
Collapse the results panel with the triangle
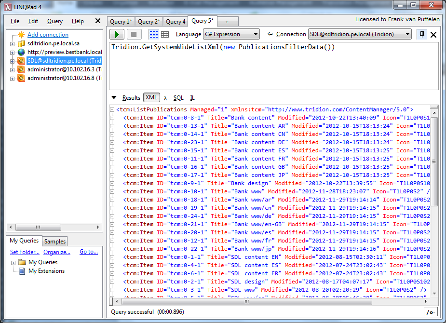pyautogui.click(x=114, y=98)
